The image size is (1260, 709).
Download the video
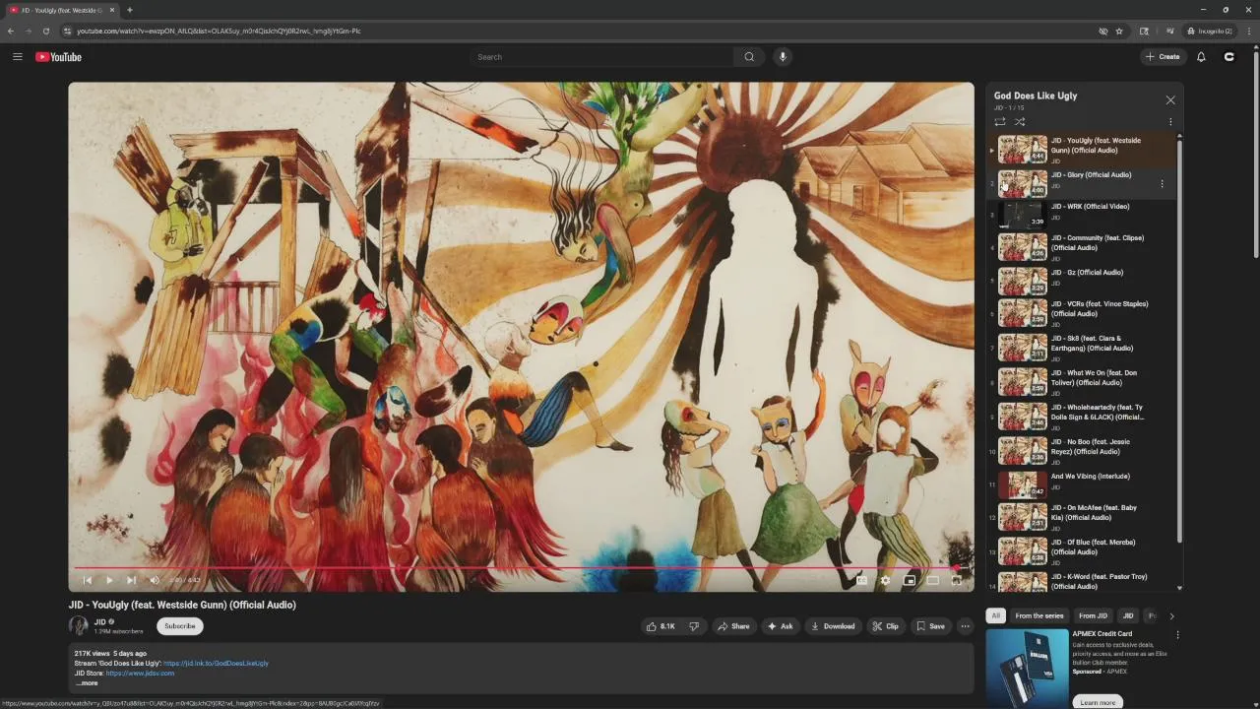tap(833, 626)
